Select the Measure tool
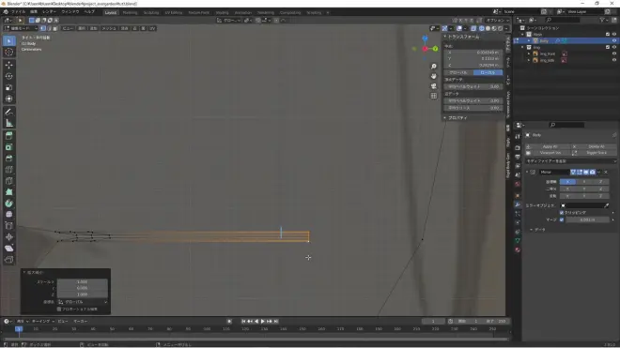The height and width of the screenshot is (348, 620). (x=9, y=123)
